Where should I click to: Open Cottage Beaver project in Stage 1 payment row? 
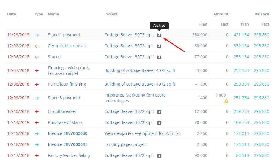click(129, 35)
